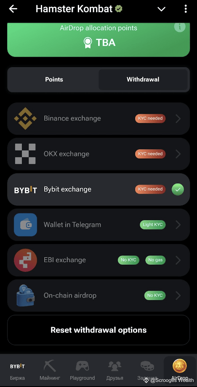Image resolution: width=197 pixels, height=387 pixels.
Task: Open the three-dot overflow menu
Action: coord(185,9)
